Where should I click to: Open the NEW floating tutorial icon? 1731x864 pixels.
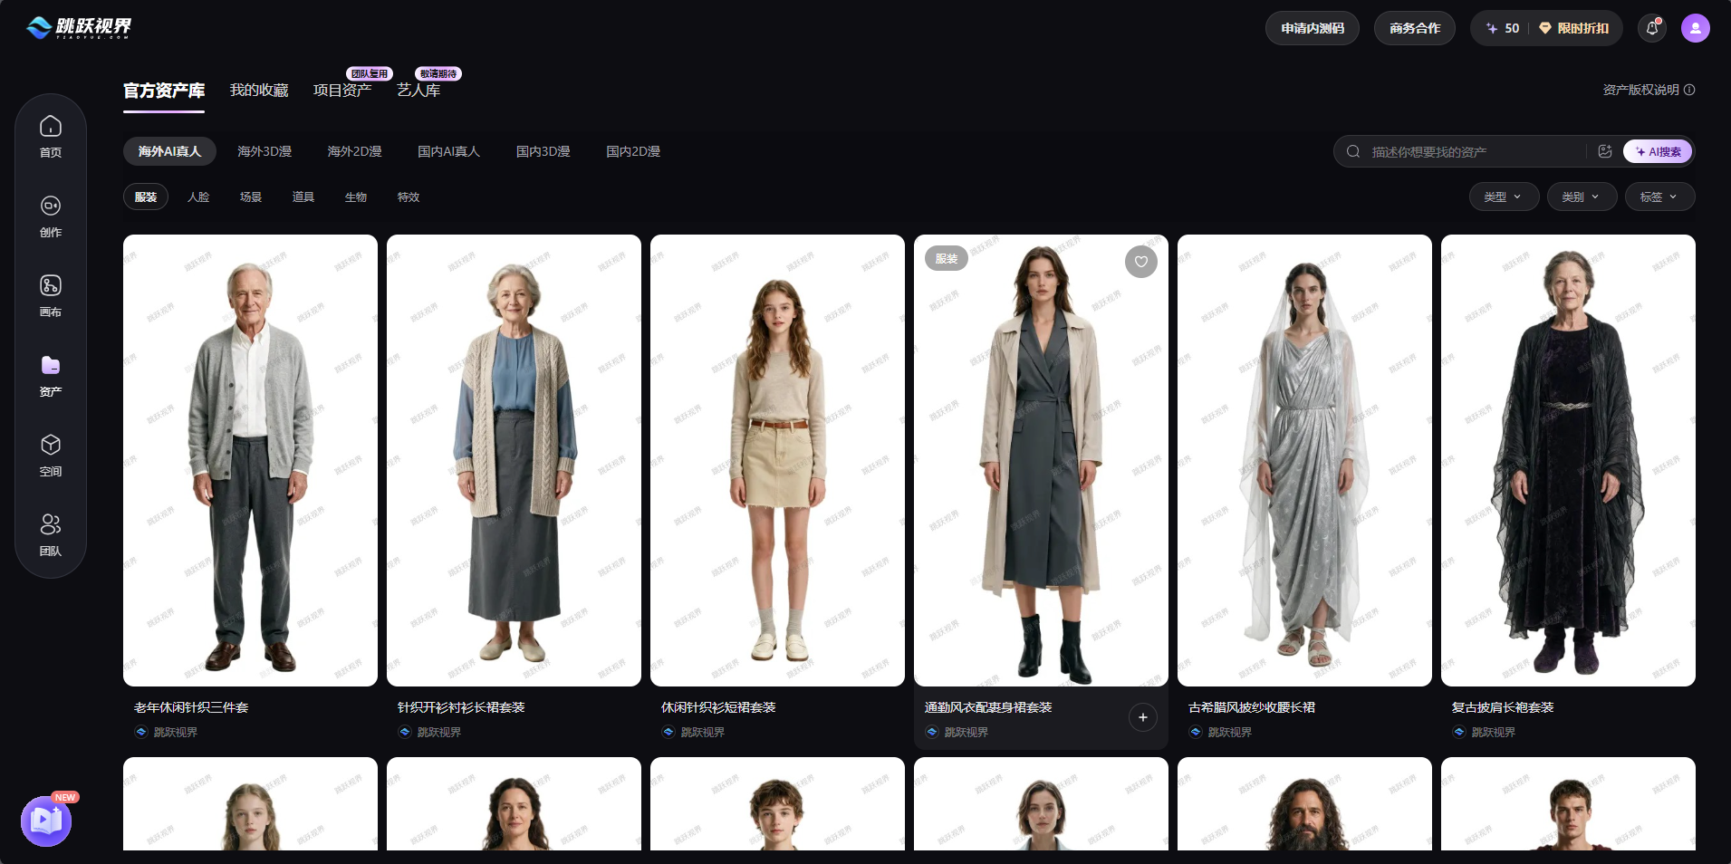pyautogui.click(x=47, y=820)
